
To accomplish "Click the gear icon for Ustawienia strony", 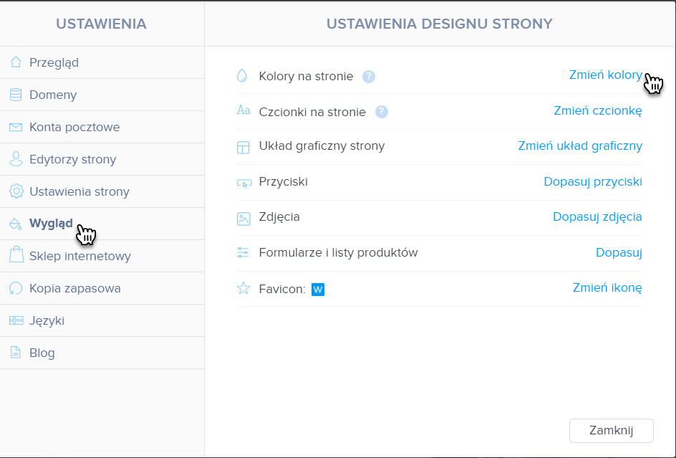I will point(16,191).
